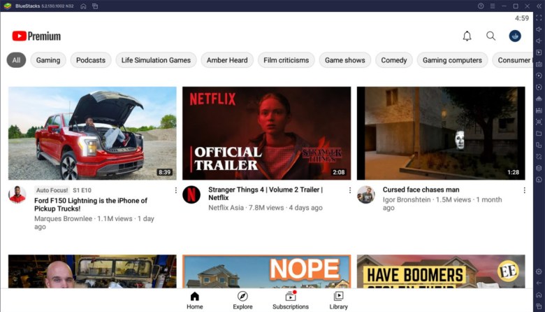This screenshot has width=545, height=312.
Task: Click the BlueStacks app logo
Action: pos(7,6)
